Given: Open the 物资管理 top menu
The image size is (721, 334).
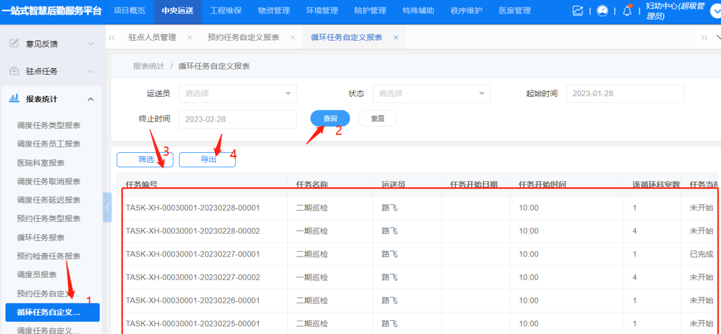Looking at the screenshot, I should tap(274, 10).
